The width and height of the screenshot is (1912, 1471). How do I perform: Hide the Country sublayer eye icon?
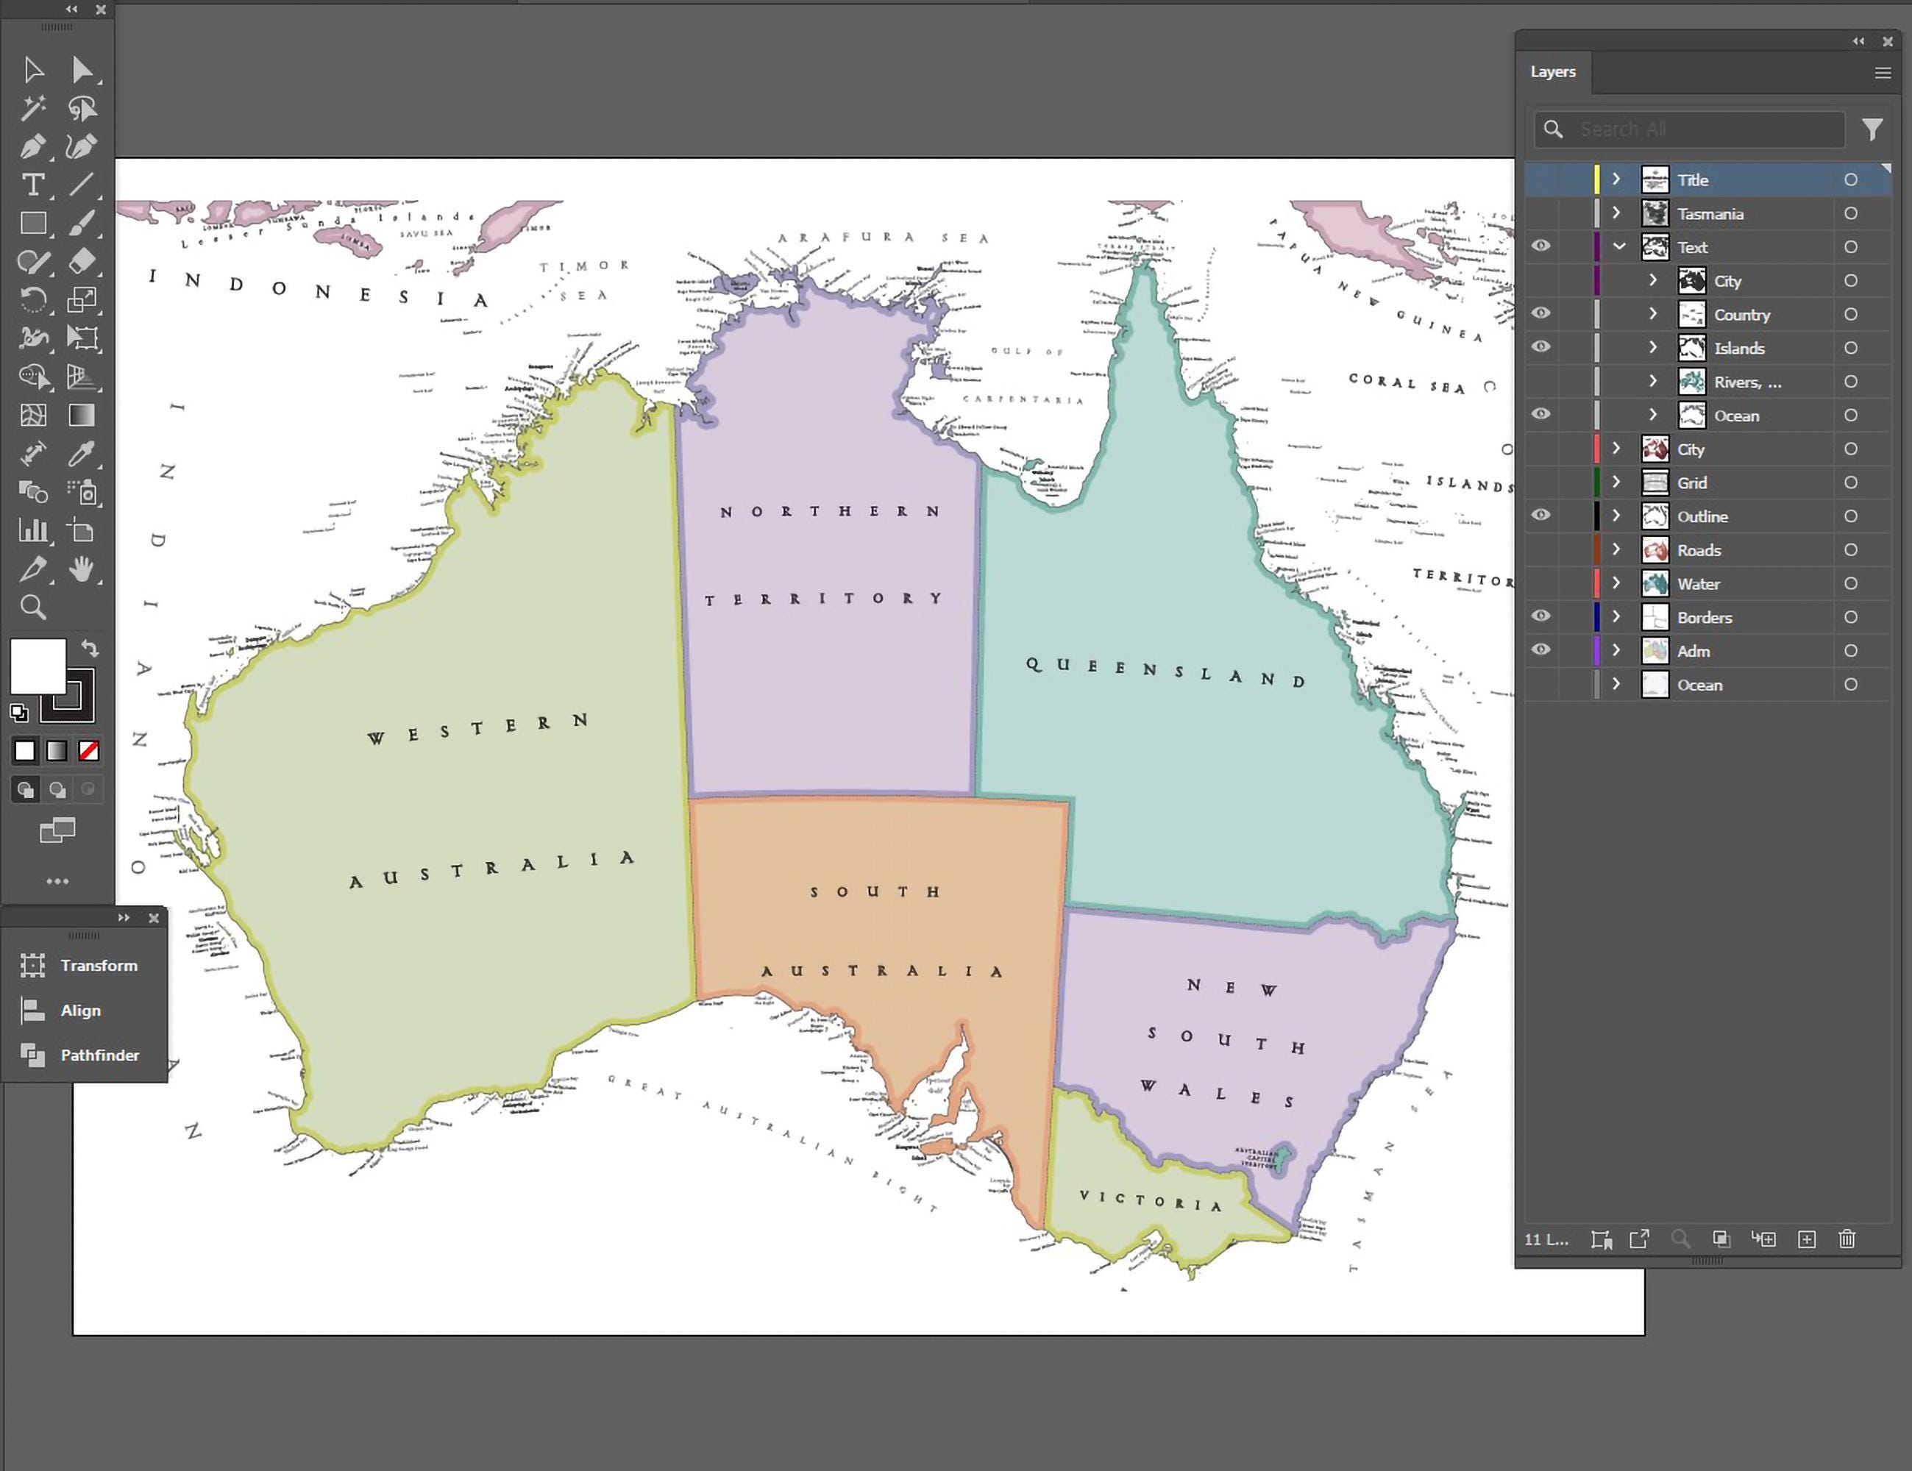pyautogui.click(x=1540, y=313)
